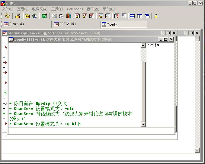This screenshot has height=164, width=205.
Task: Click the About mIRC toolbar icon
Action: 156,16
